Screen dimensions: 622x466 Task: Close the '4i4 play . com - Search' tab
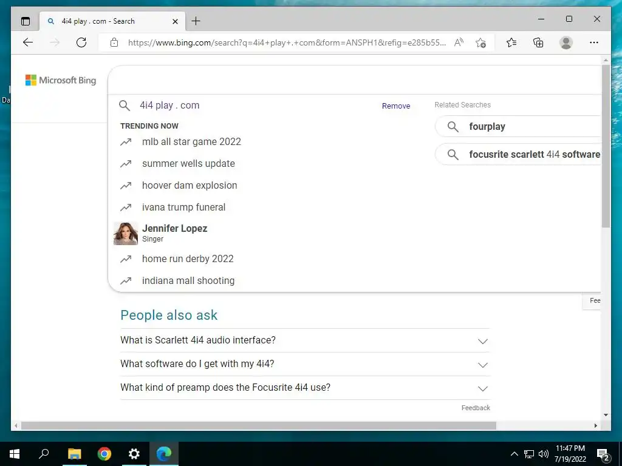pyautogui.click(x=175, y=21)
